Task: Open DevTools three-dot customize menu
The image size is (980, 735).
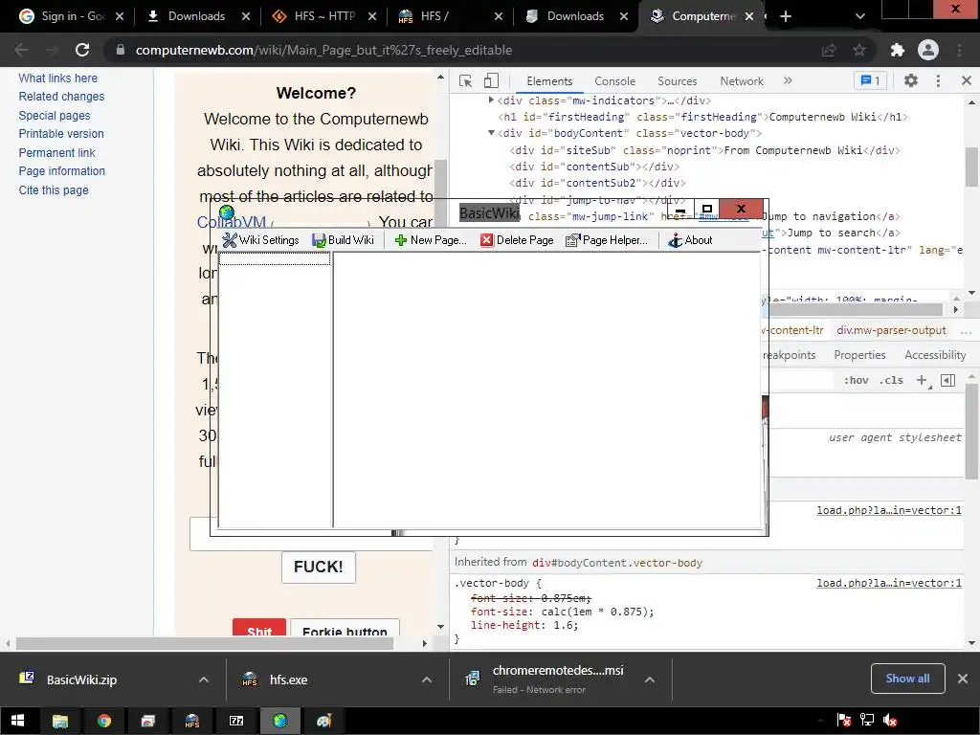Action: (938, 80)
